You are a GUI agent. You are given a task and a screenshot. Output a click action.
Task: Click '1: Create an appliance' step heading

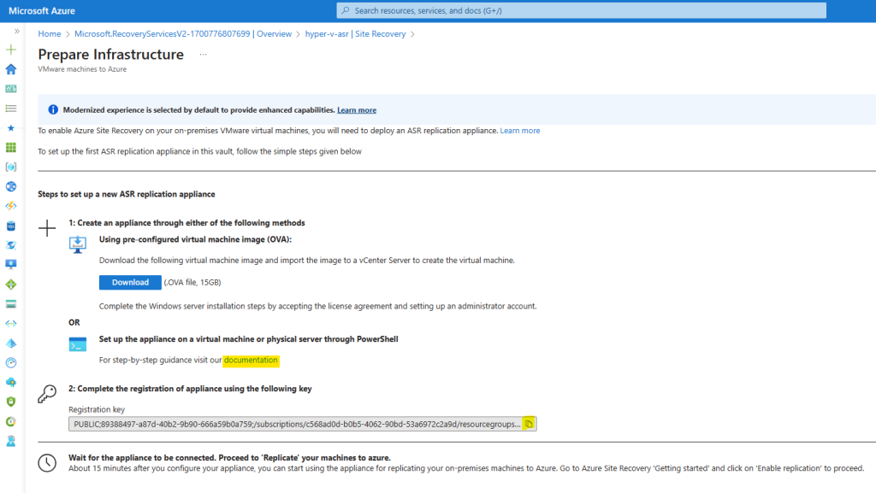[x=186, y=222]
